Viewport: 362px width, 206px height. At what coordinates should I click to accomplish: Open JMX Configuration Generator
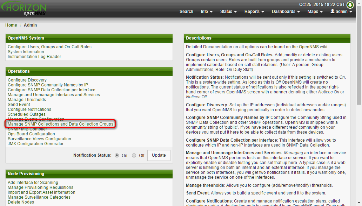pos(35,144)
